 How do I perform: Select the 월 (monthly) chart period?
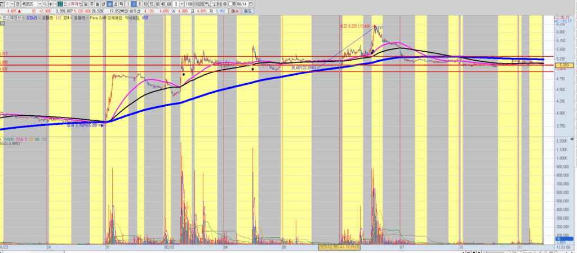pyautogui.click(x=97, y=4)
